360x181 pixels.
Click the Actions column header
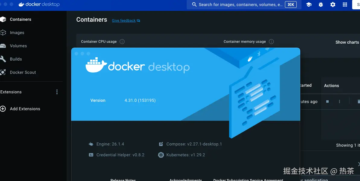tap(332, 86)
